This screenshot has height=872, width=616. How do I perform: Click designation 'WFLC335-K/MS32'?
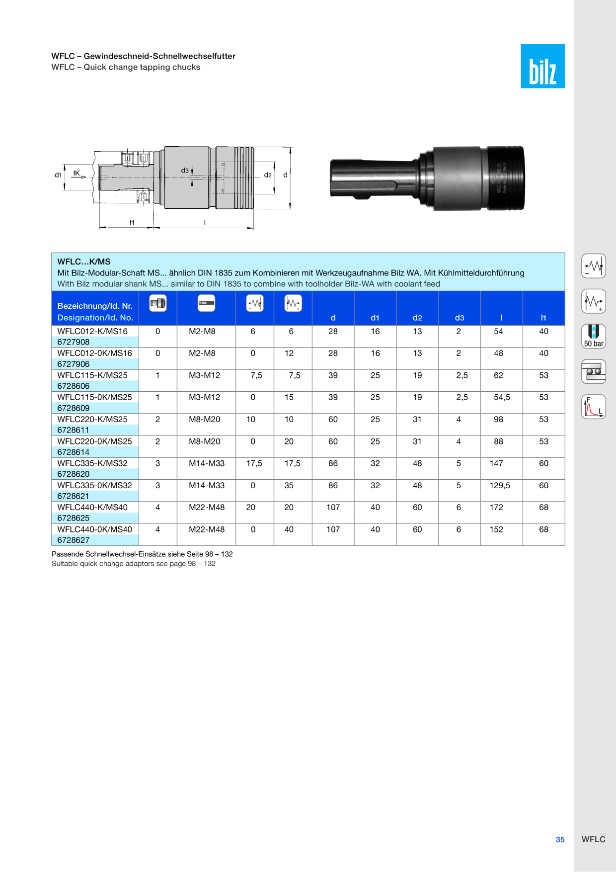(92, 463)
